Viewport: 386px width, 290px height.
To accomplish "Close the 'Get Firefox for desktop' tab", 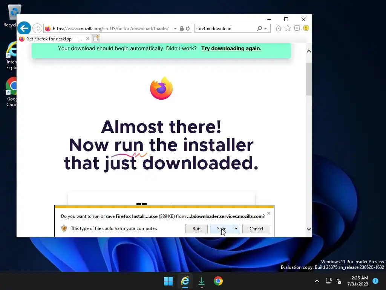I will [87, 39].
